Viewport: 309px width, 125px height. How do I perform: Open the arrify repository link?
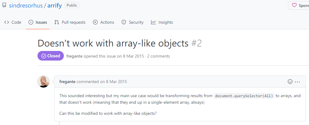tap(55, 5)
